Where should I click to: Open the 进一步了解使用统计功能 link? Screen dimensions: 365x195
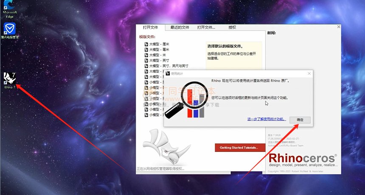click(x=267, y=119)
